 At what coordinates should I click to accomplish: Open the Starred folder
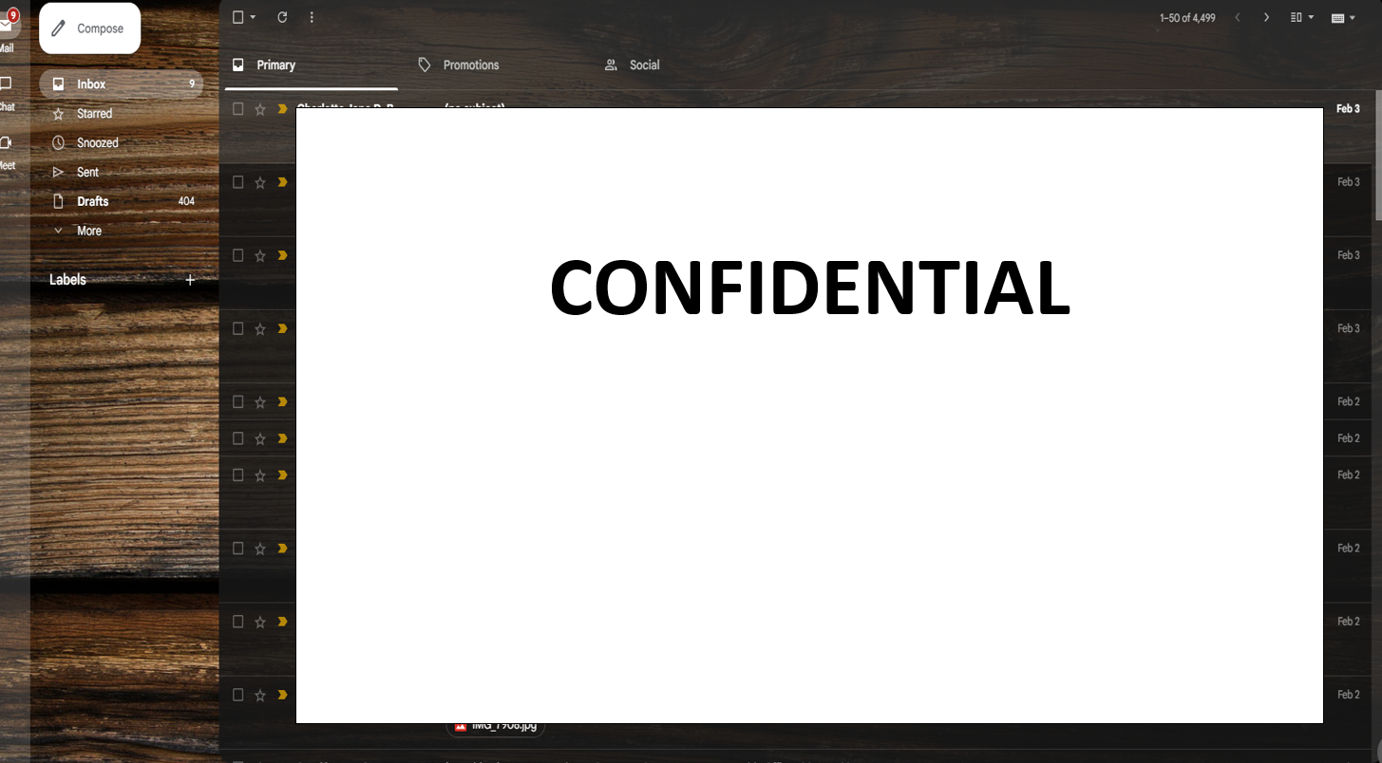pos(121,114)
